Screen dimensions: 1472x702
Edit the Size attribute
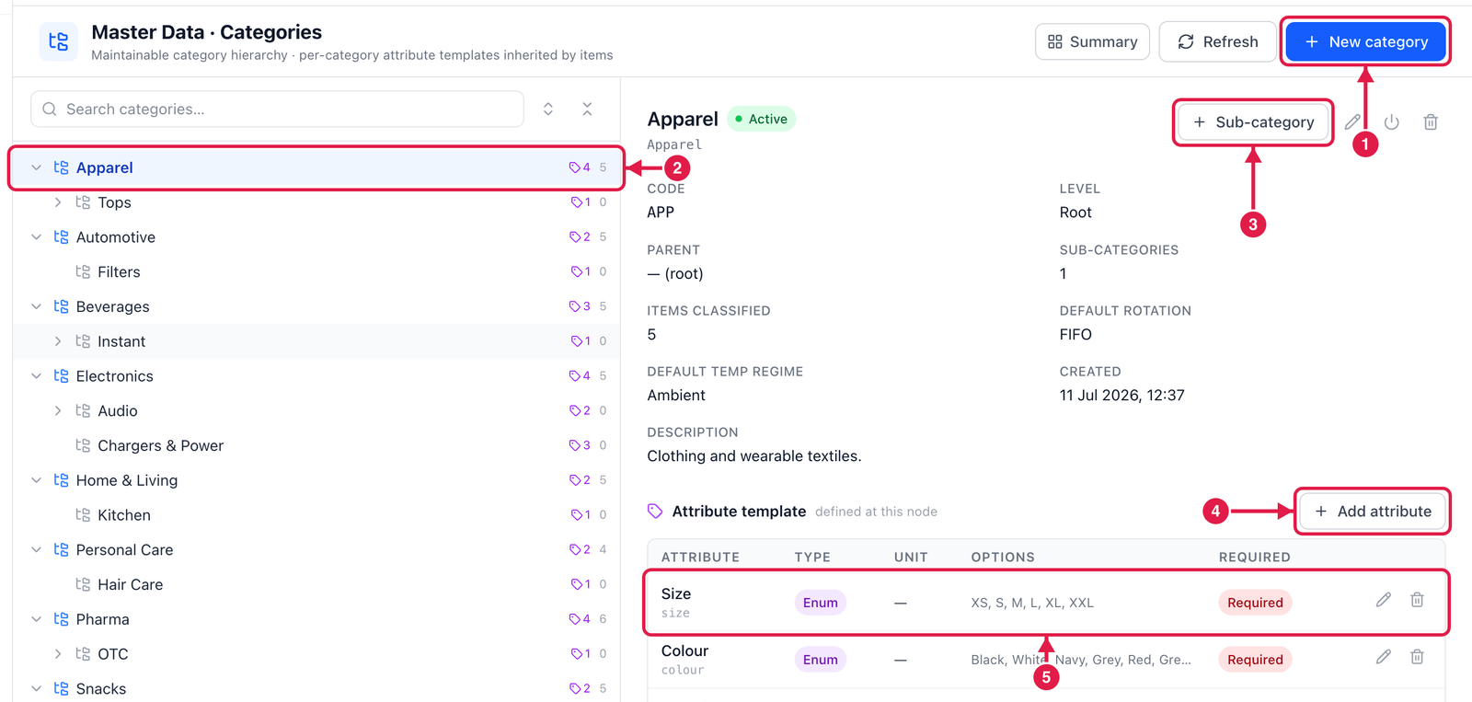pos(1383,600)
